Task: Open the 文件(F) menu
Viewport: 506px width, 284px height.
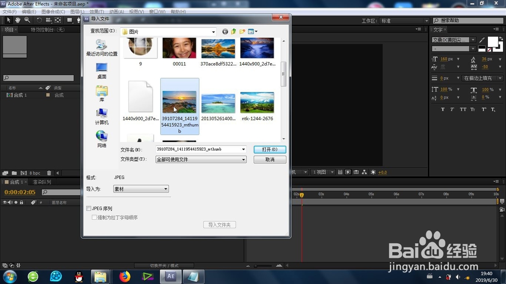Action: tap(9, 12)
